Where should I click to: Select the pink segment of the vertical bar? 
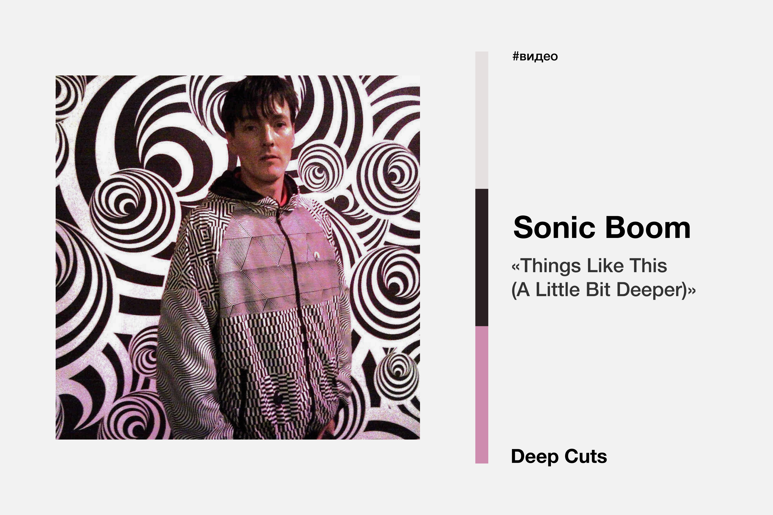pos(482,394)
